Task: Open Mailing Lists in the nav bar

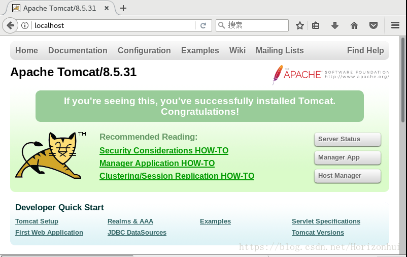Action: point(280,50)
